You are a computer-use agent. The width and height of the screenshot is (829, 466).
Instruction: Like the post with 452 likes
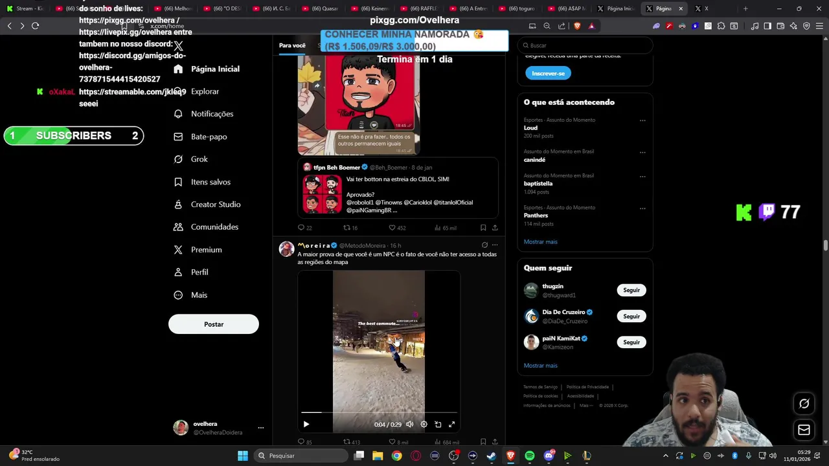tap(396, 228)
